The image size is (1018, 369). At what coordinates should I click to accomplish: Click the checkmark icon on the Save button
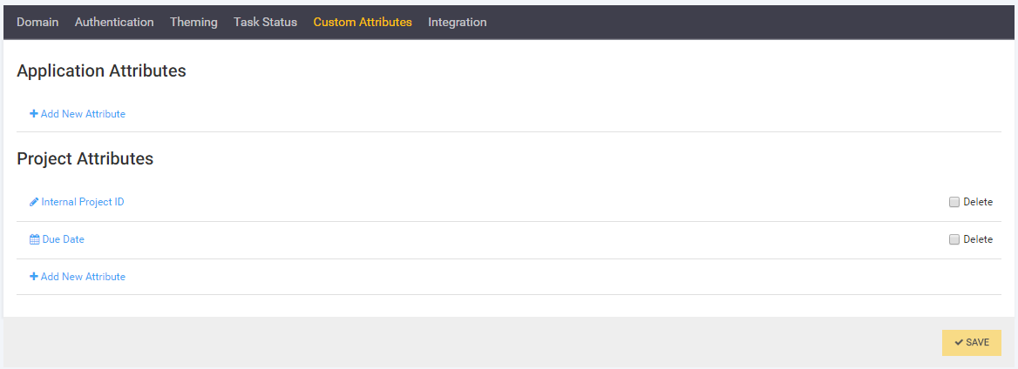pos(959,343)
